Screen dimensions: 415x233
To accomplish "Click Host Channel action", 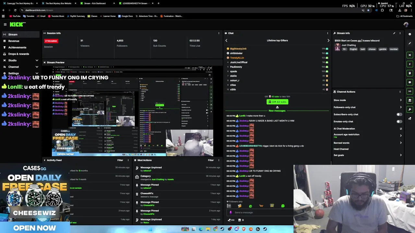I will [x=341, y=149].
